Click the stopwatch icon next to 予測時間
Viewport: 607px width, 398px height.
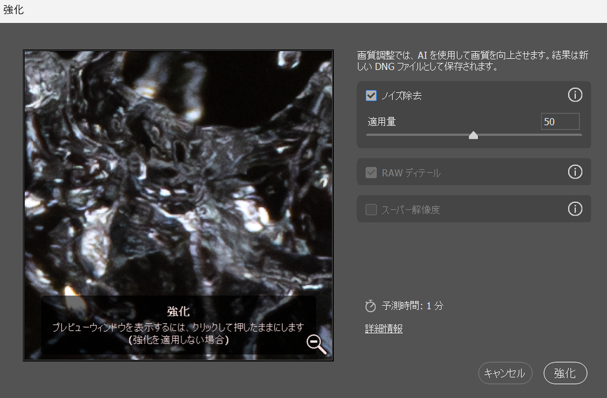[x=370, y=306]
